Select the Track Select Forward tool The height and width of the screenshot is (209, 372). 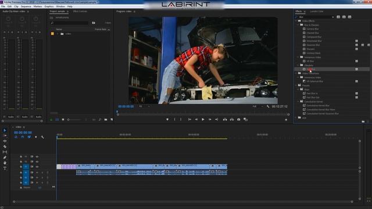[x=5, y=136]
